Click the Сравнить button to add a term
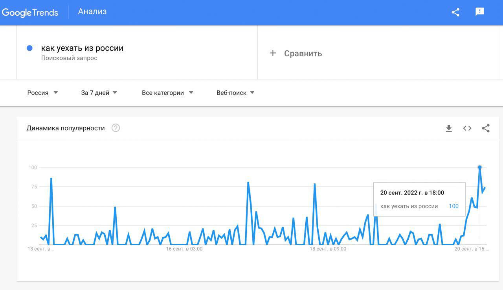The height and width of the screenshot is (290, 503). 303,54
